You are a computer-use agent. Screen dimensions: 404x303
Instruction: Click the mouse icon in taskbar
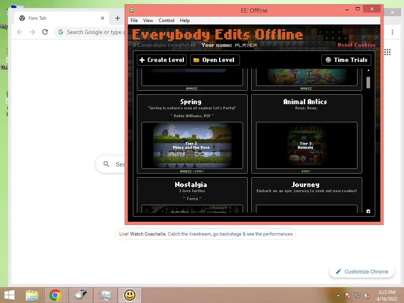(x=80, y=295)
